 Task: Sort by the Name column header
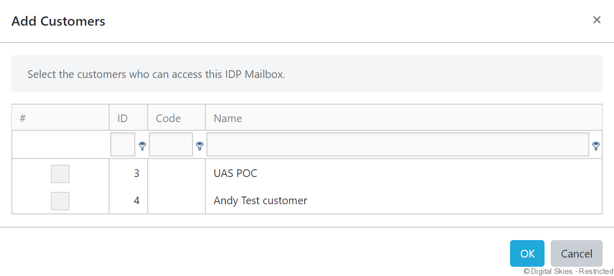(228, 118)
